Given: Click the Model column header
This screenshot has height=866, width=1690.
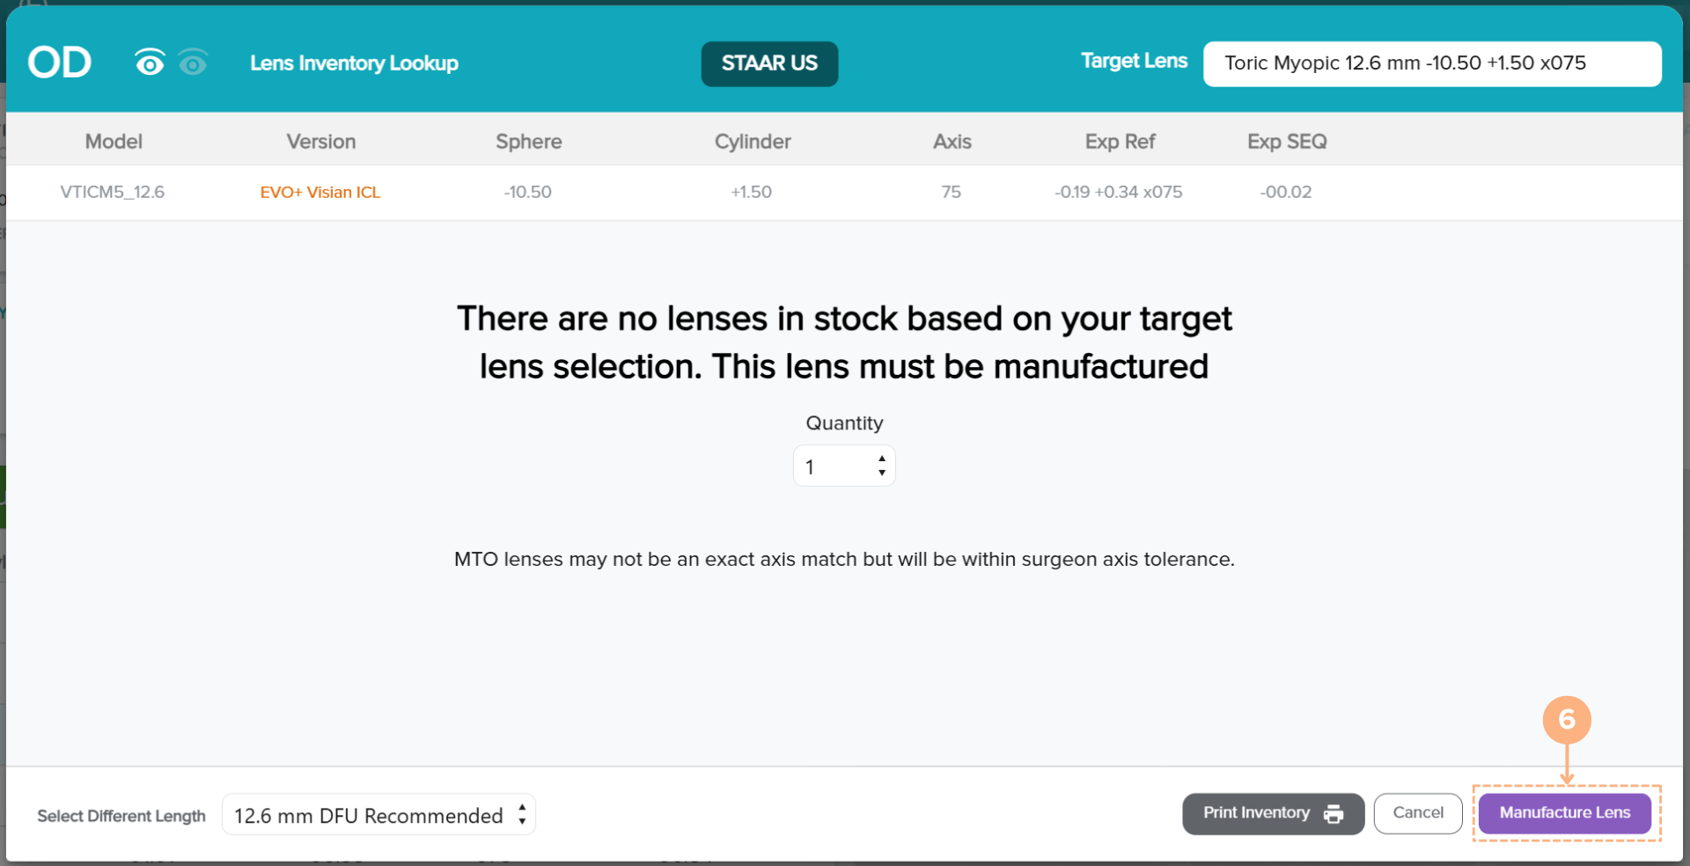Looking at the screenshot, I should pos(114,142).
